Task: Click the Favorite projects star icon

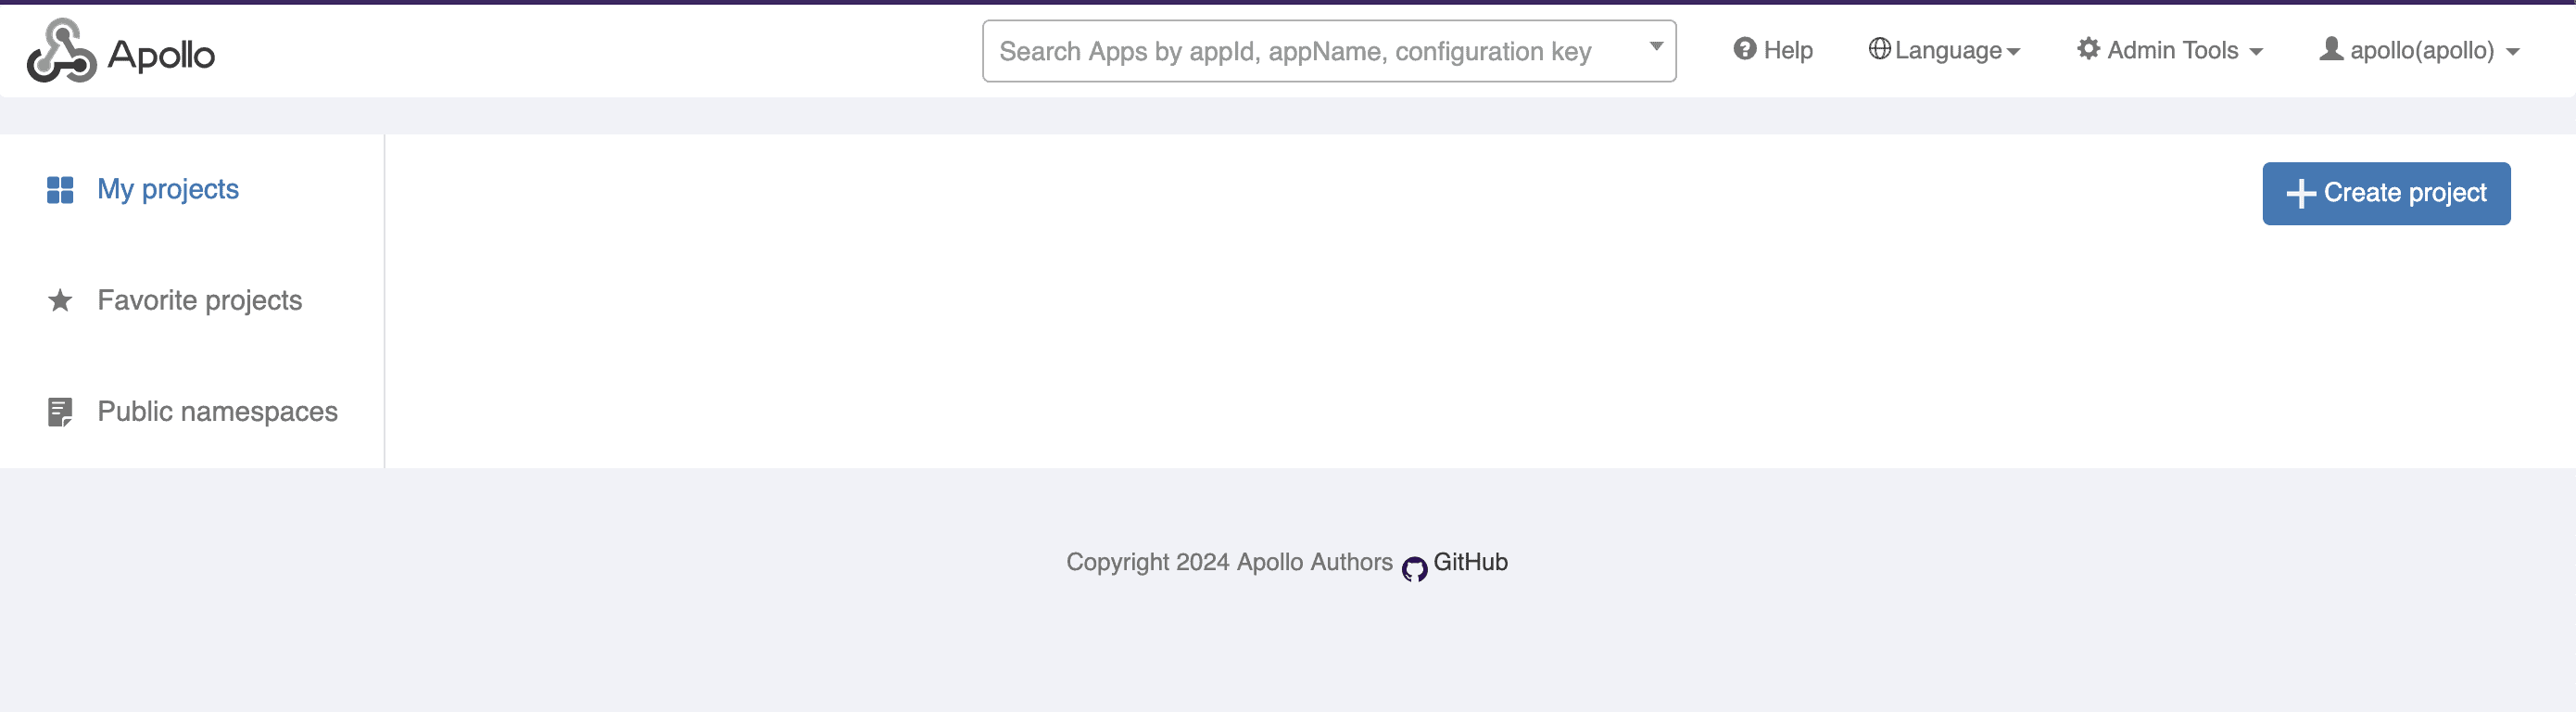Action: tap(60, 300)
